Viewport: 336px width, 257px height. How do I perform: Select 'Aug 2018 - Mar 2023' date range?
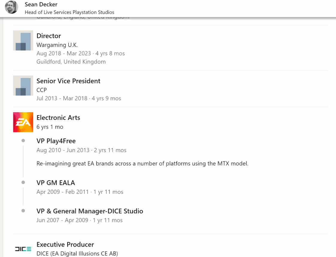point(64,53)
